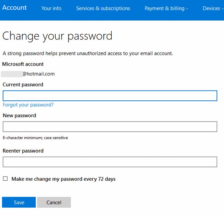The height and width of the screenshot is (216, 224).
Task: Click the 8-character minimum hint text
Action: coord(35,138)
